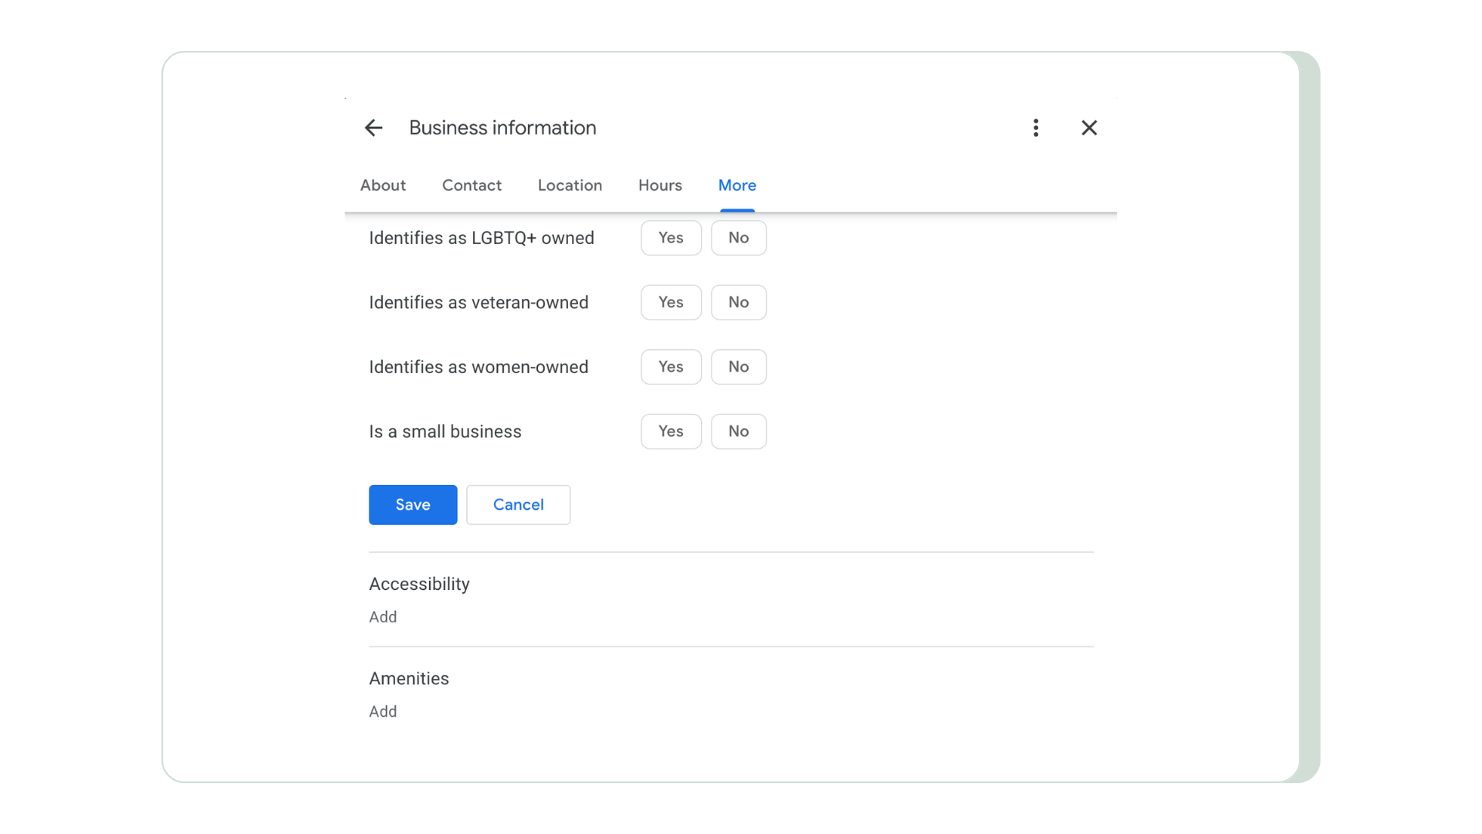The width and height of the screenshot is (1482, 834).
Task: Mark Yes for women-owned
Action: pos(671,367)
